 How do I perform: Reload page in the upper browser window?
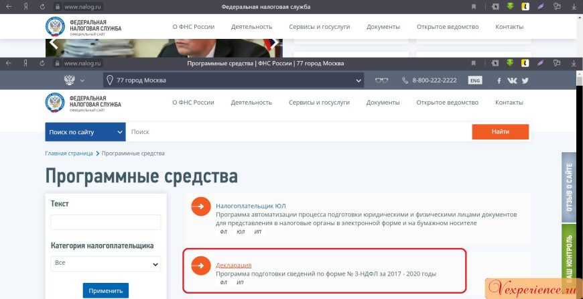42,7
